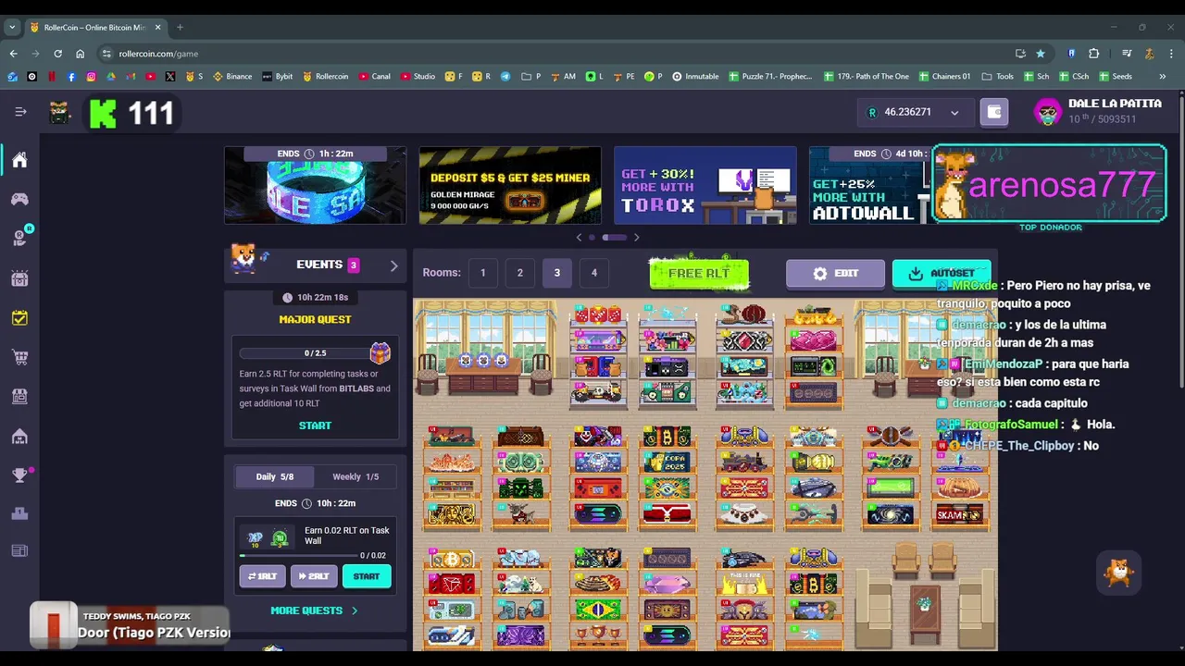Open the Rollercoin bookmark
The height and width of the screenshot is (666, 1185).
[326, 77]
